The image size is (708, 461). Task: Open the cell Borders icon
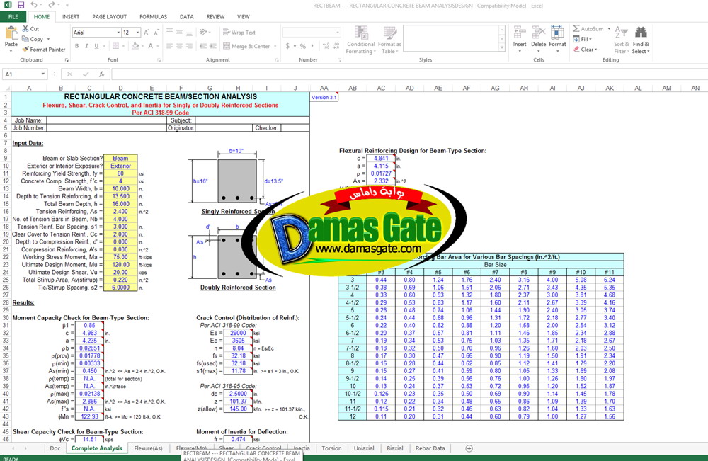116,46
